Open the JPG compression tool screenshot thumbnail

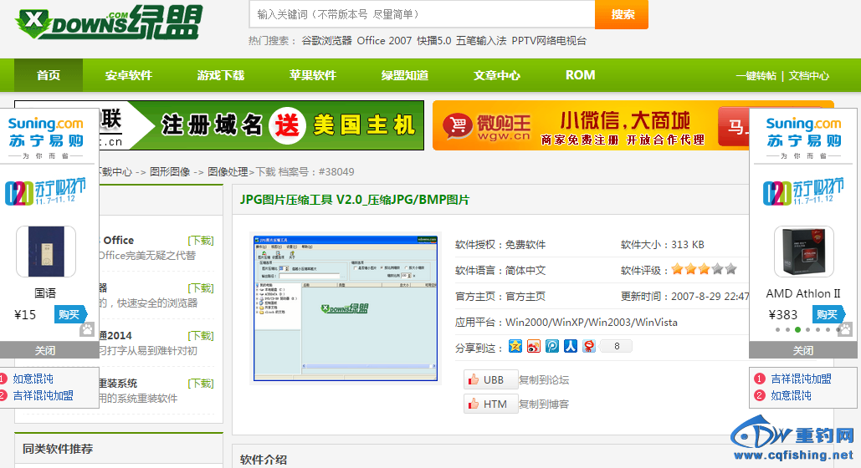point(346,308)
